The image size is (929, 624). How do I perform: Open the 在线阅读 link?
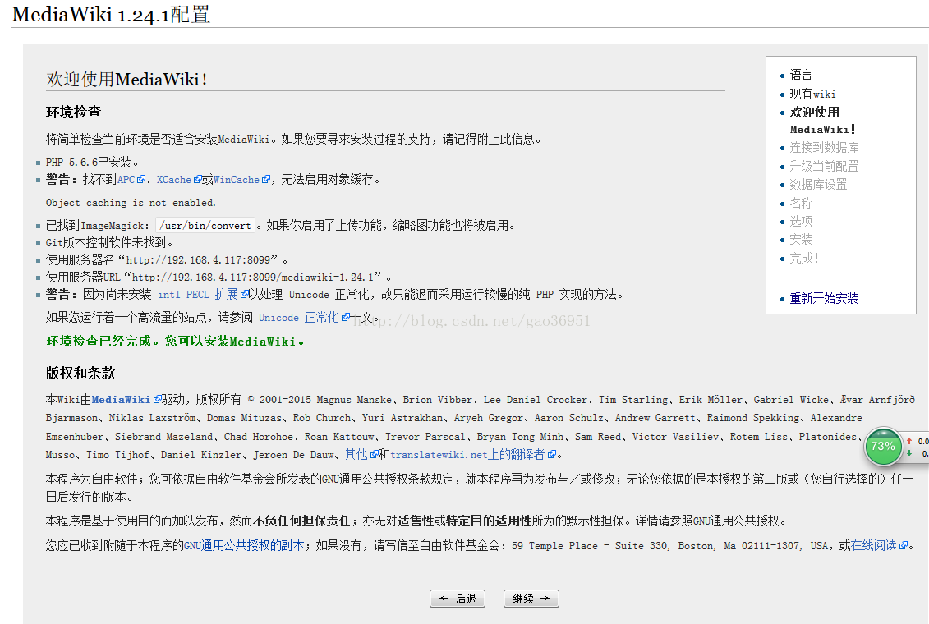(873, 545)
